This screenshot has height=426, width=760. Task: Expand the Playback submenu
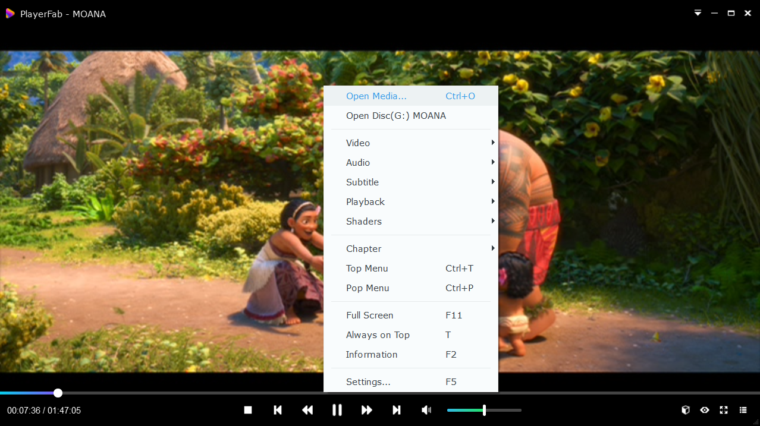click(411, 202)
